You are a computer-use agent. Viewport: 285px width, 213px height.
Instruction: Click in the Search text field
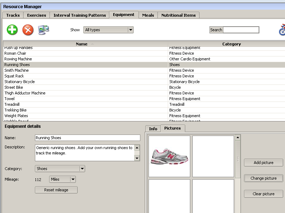(241, 30)
